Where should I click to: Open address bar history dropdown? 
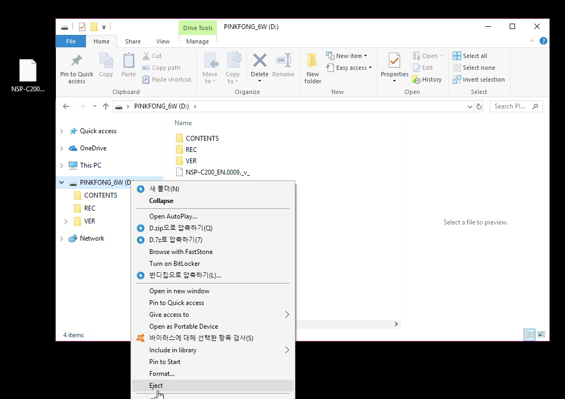[469, 106]
